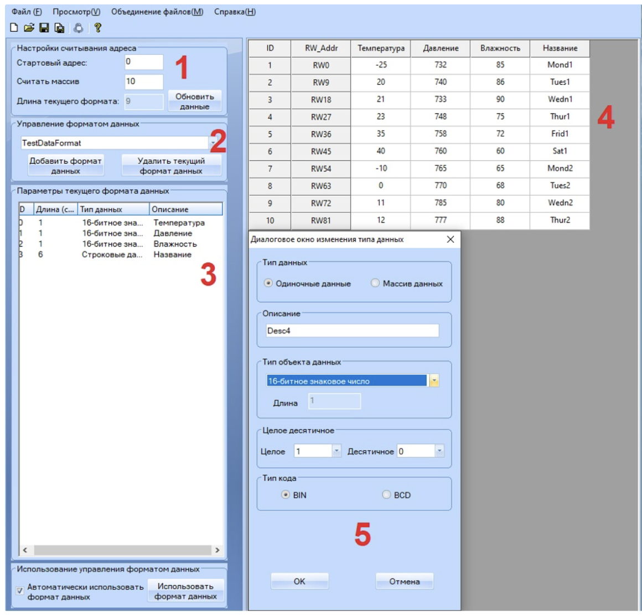
Task: Click the disabled Длина field in dialog
Action: click(334, 401)
